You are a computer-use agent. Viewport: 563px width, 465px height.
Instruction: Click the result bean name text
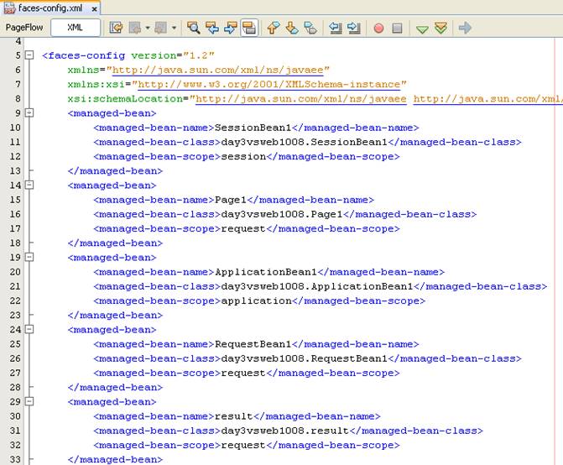coord(234,416)
